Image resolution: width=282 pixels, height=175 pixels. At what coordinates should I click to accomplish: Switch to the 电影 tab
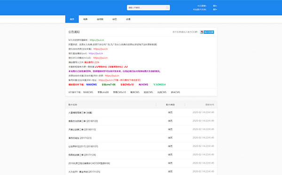(x=86, y=19)
